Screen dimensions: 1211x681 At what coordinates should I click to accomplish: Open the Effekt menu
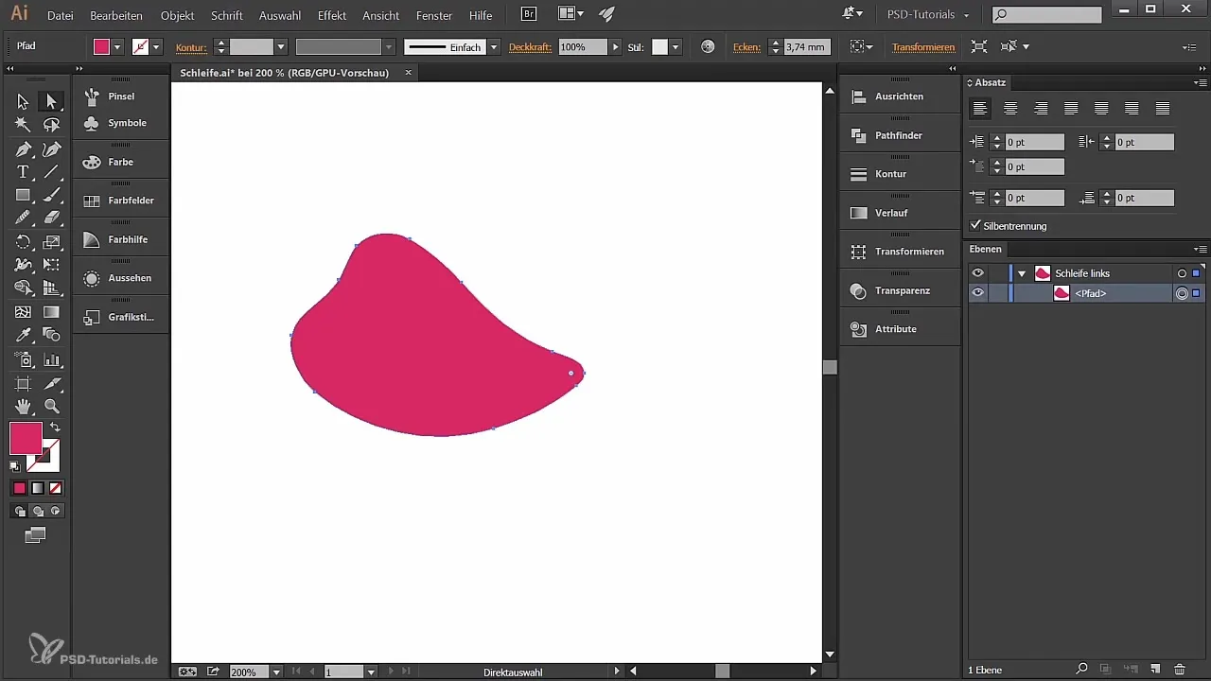(x=332, y=16)
